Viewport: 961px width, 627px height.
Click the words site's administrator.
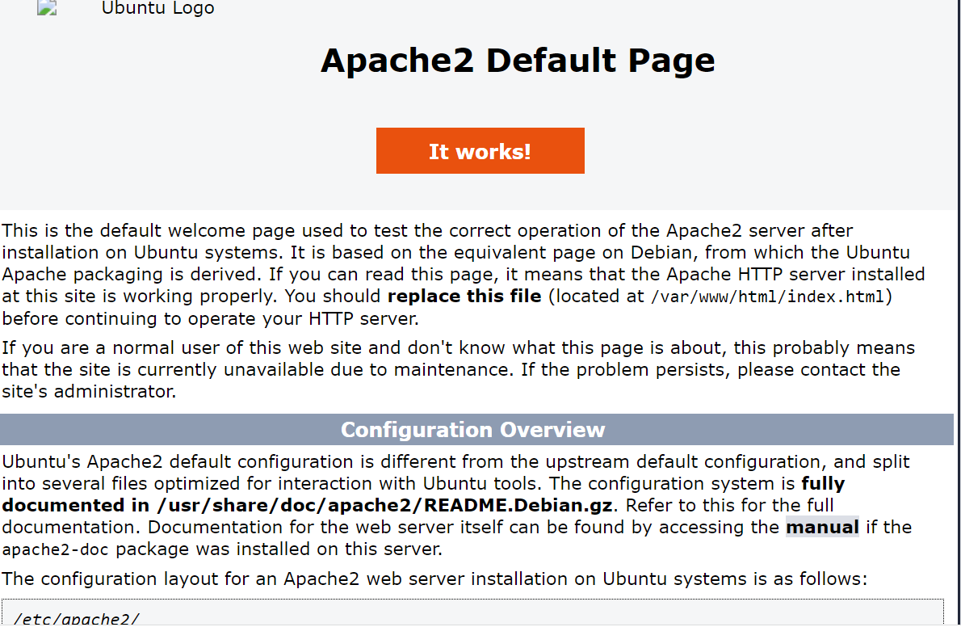coord(89,391)
